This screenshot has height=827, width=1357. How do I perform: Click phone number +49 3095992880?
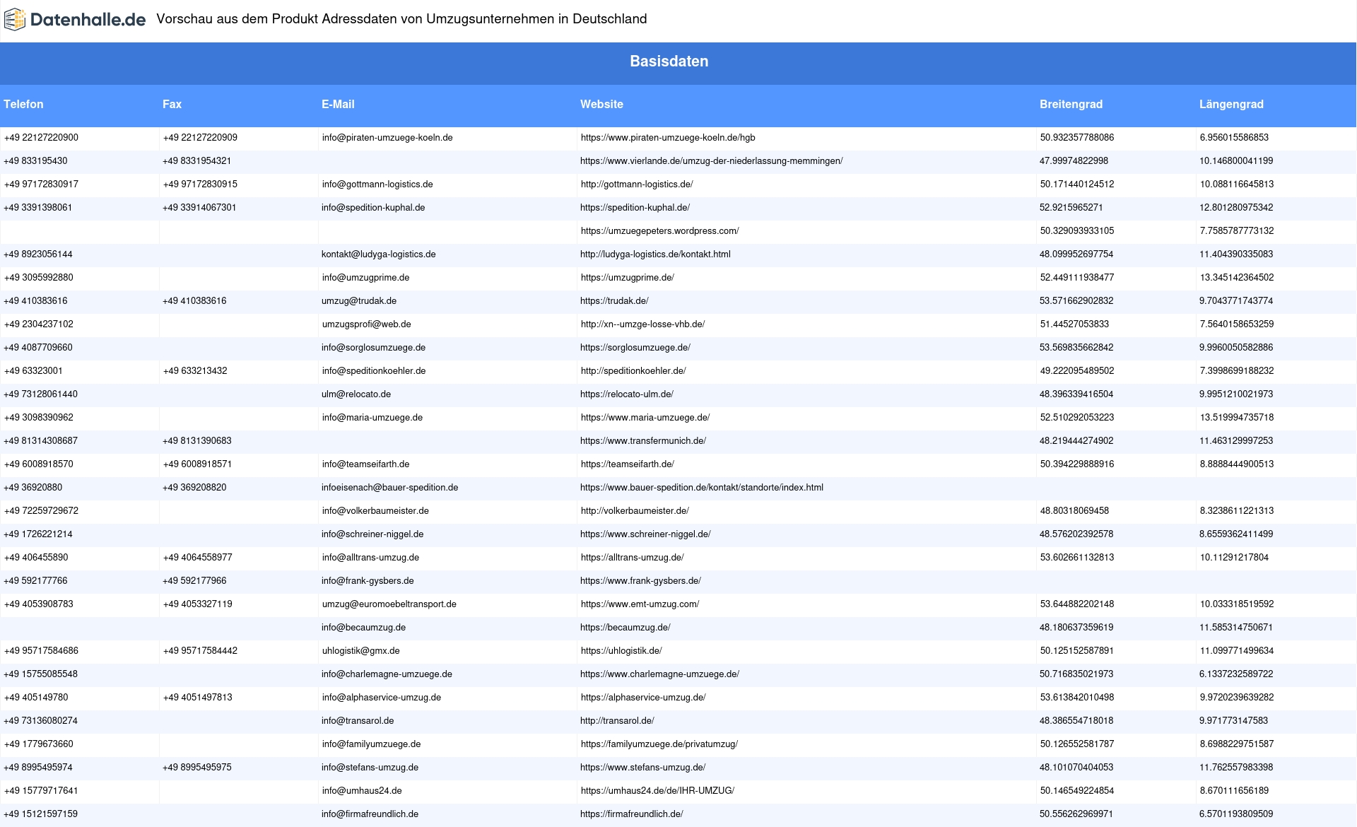[x=39, y=278]
